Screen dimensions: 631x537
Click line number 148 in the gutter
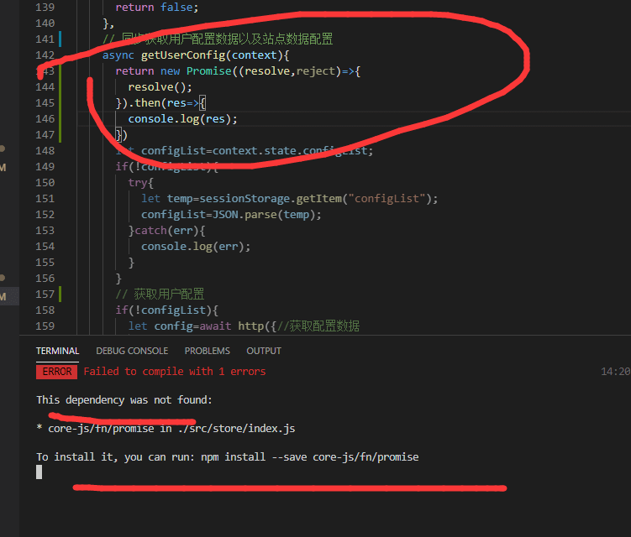pyautogui.click(x=45, y=151)
